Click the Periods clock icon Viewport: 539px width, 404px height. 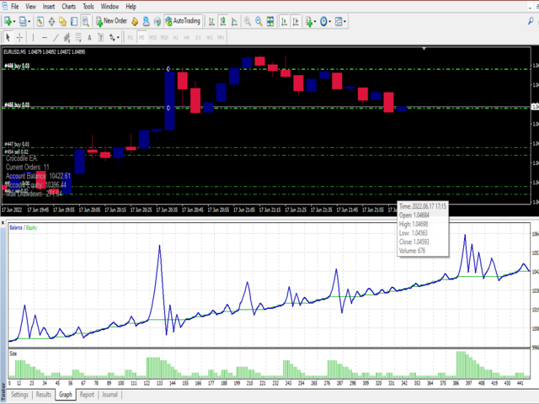tap(323, 22)
